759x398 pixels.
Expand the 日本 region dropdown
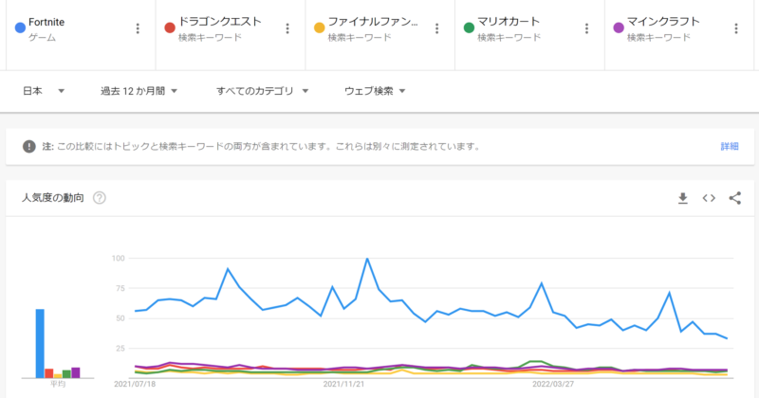coord(44,91)
